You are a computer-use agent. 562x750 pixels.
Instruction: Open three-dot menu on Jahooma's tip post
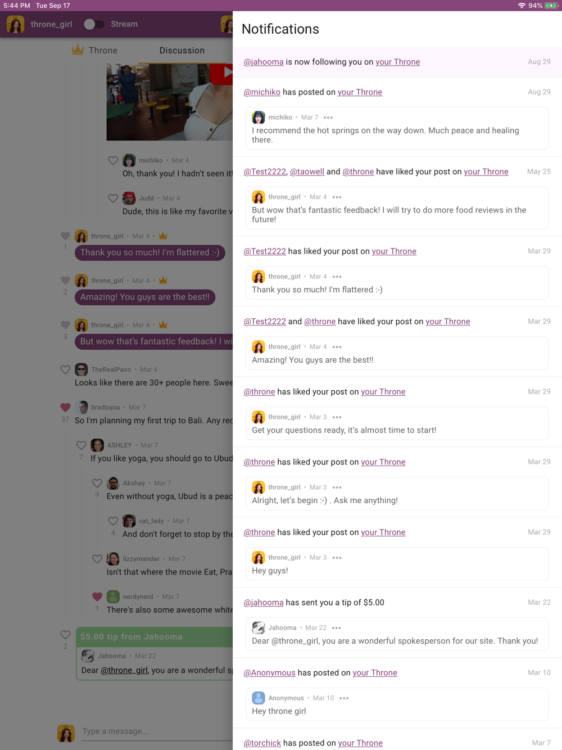[337, 628]
